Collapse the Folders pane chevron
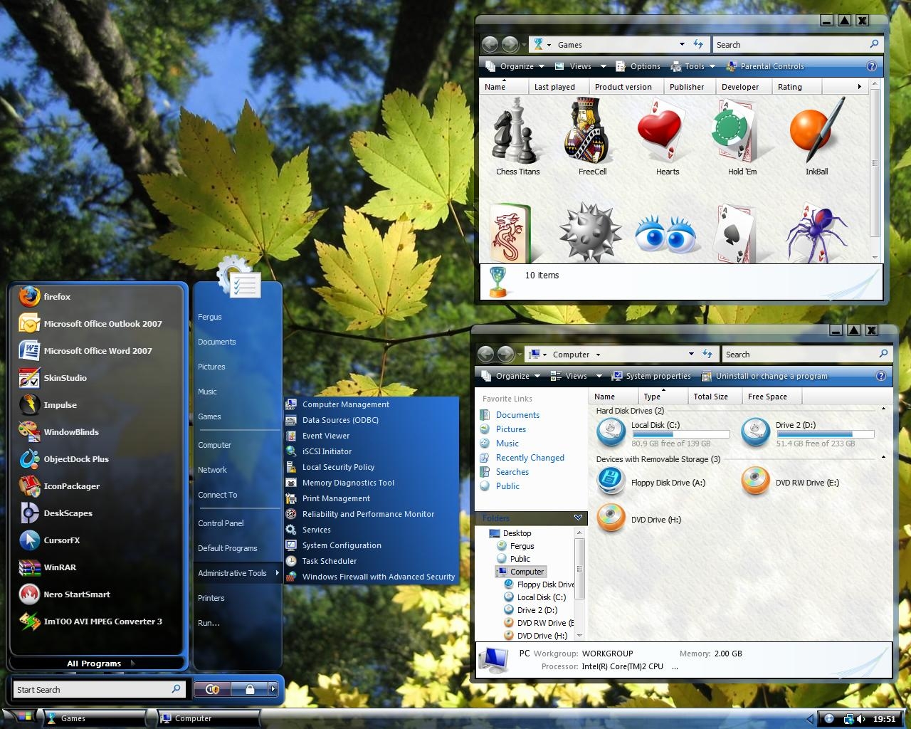Screen dimensions: 911x729 pos(578,518)
